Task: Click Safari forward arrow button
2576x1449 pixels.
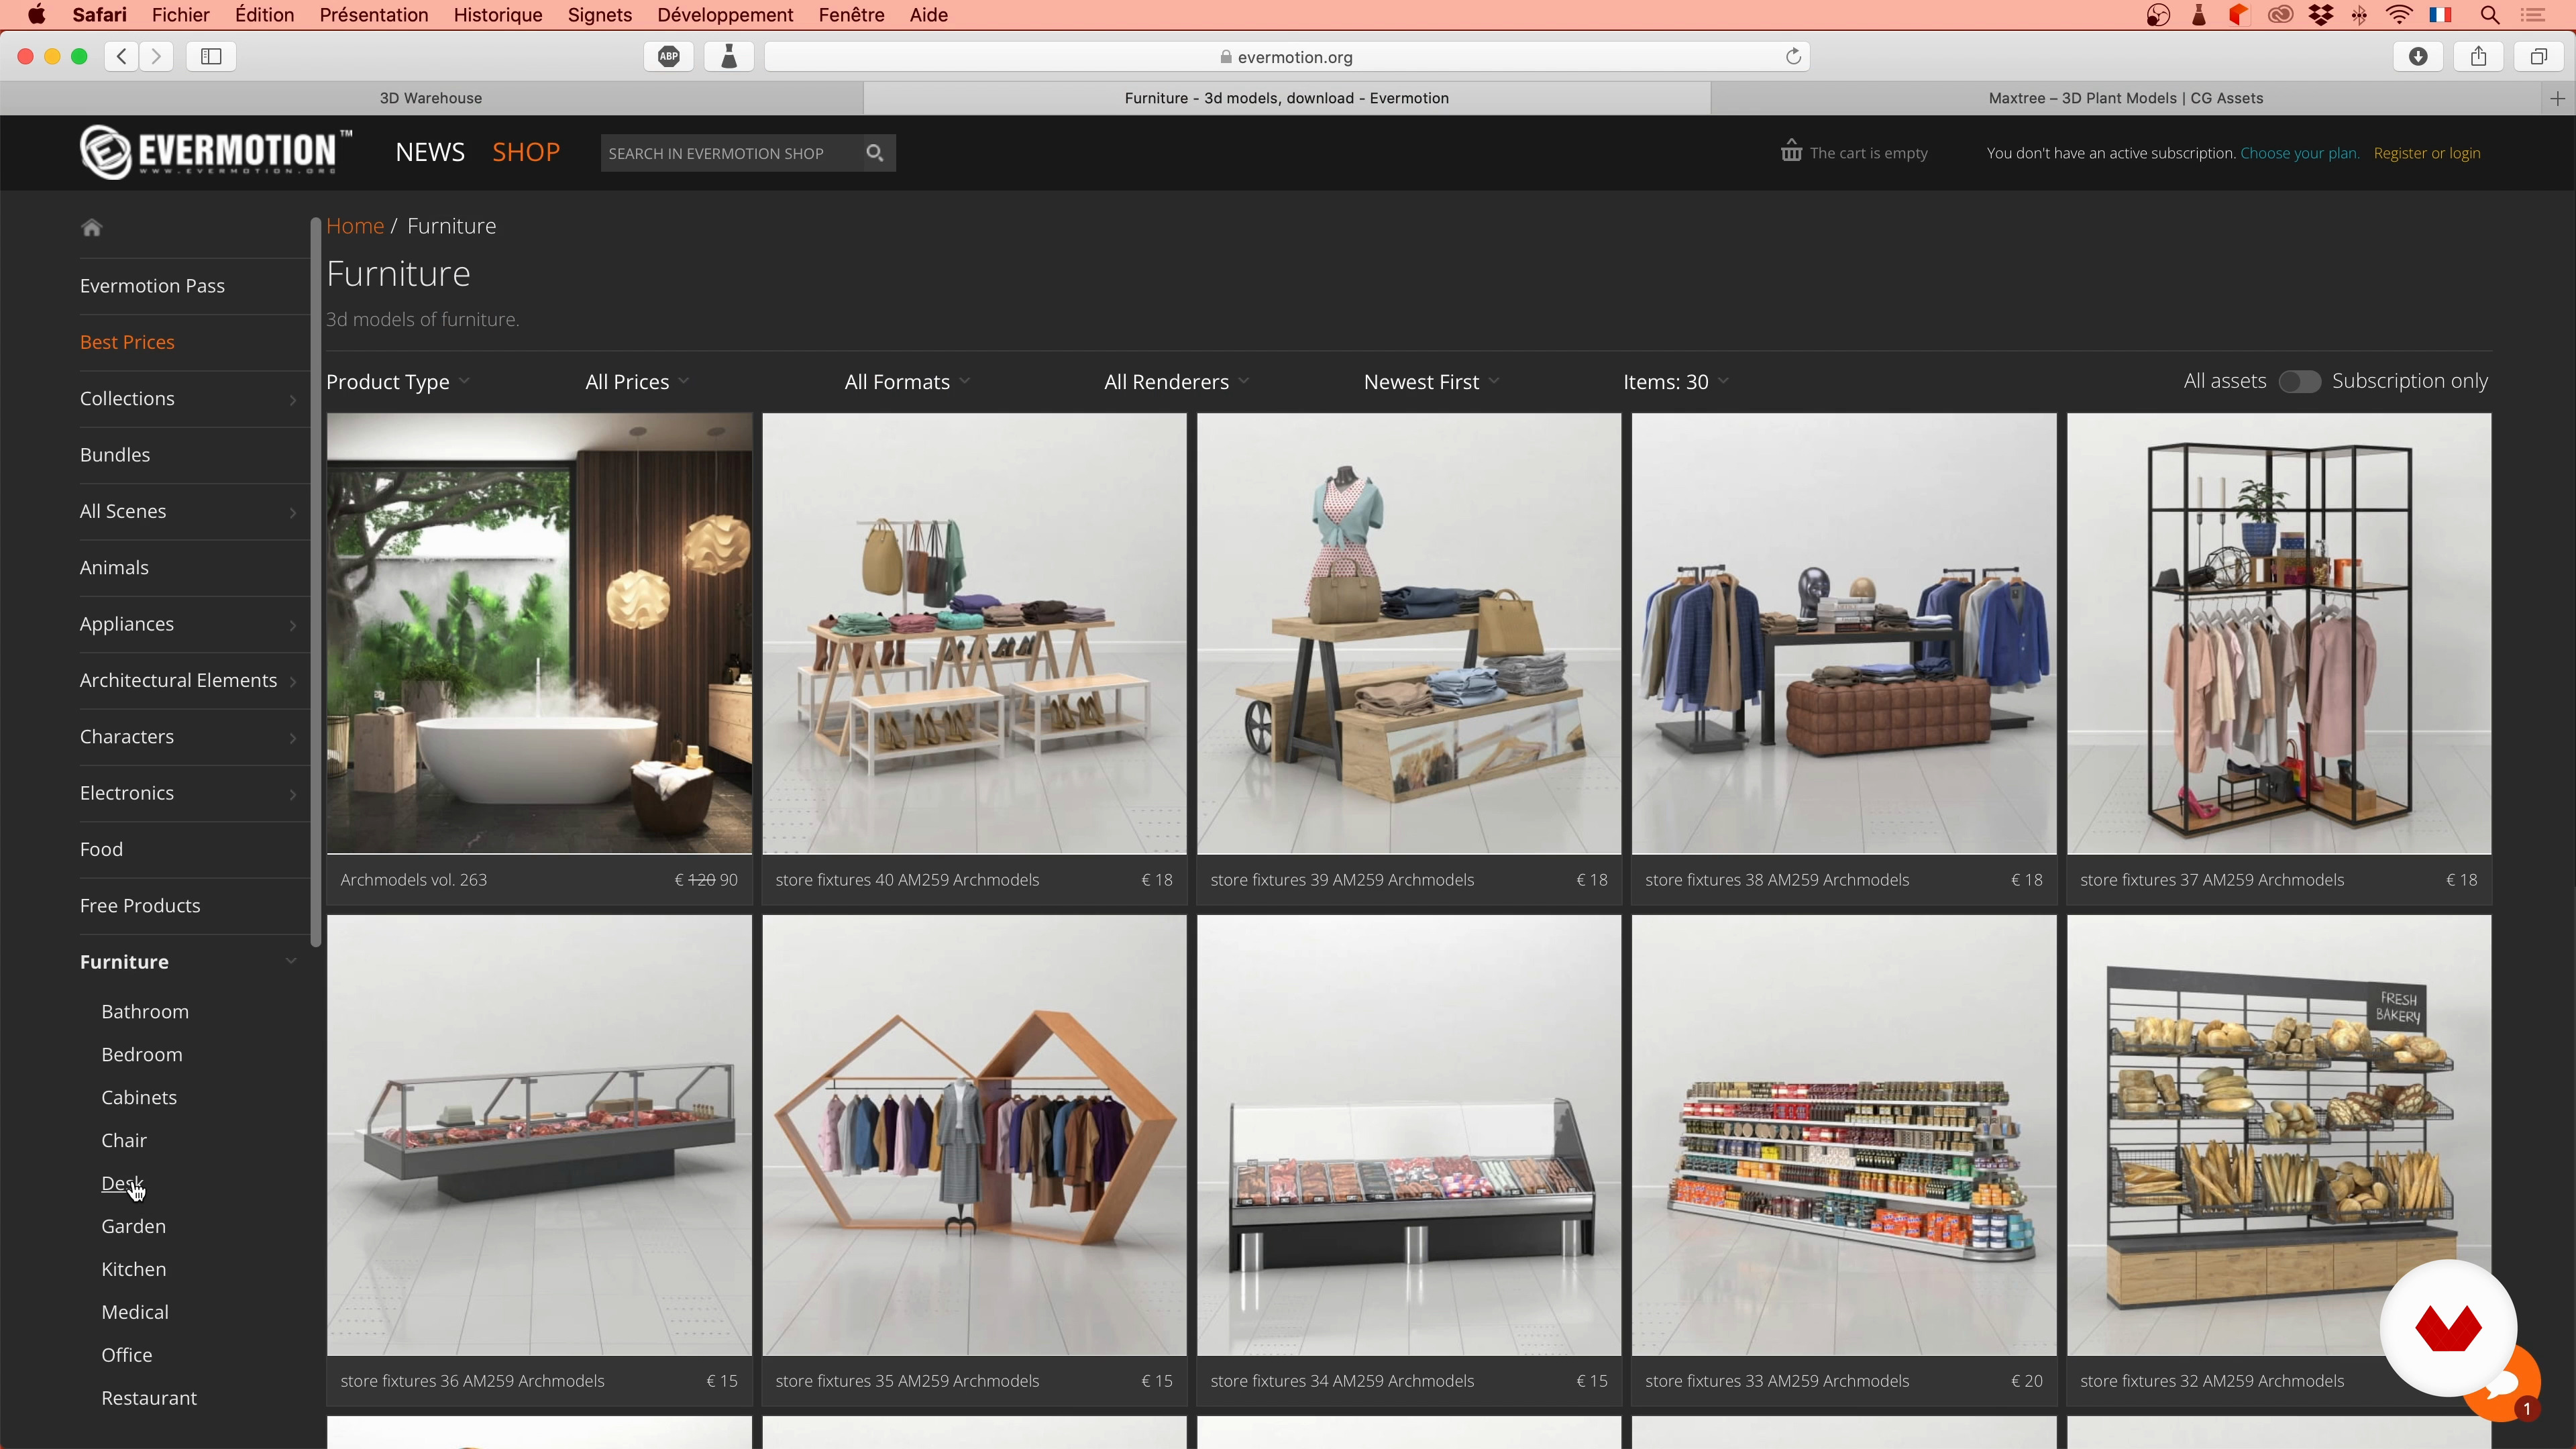Action: (x=157, y=56)
